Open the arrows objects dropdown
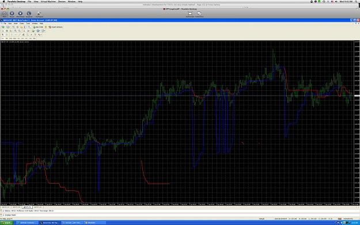The height and width of the screenshot is (225, 360). tap(40, 35)
